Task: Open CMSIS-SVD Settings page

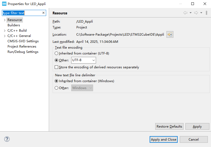Action: coord(23,41)
